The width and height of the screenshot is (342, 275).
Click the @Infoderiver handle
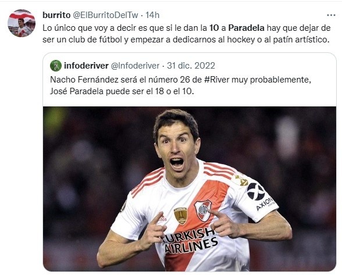[x=135, y=66]
